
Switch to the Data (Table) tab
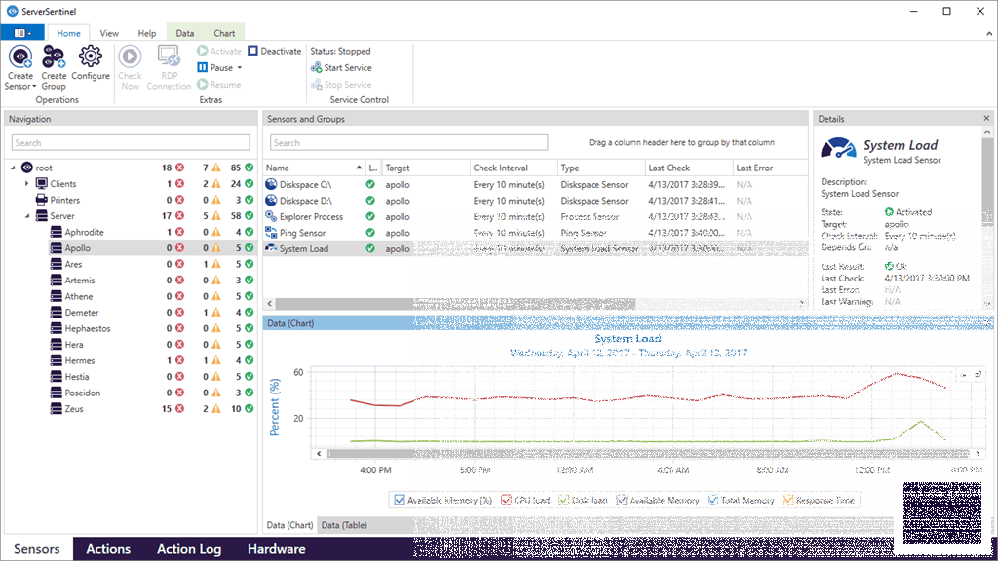(344, 525)
